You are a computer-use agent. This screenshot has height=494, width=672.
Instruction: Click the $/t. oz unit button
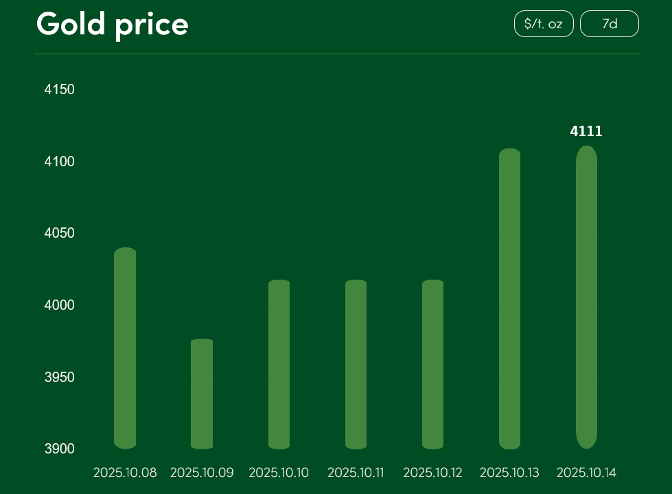pos(543,24)
